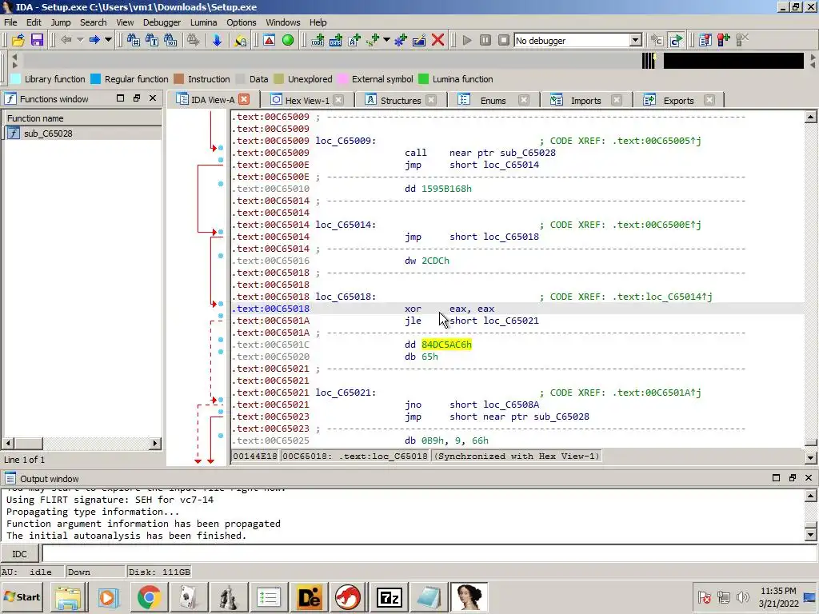
Task: Close the IDA View-A tab
Action: click(244, 99)
